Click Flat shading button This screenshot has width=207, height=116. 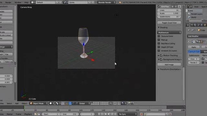tap(8, 54)
